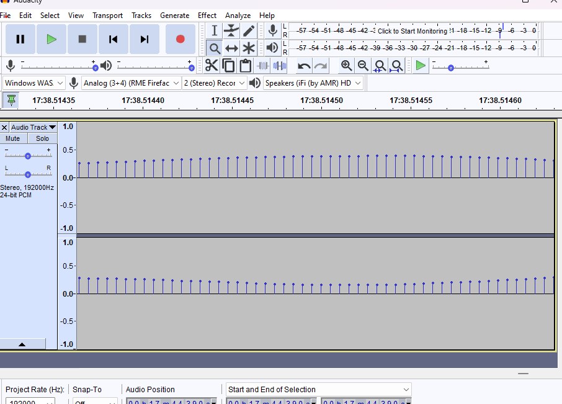Open the Generate menu

[174, 16]
